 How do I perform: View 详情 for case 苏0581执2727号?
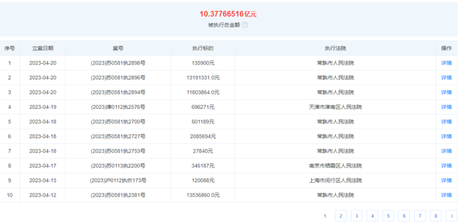click(446, 136)
